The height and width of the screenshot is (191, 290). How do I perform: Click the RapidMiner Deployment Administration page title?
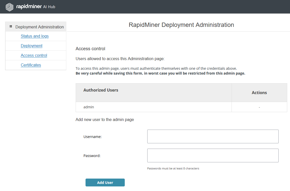tap(181, 25)
